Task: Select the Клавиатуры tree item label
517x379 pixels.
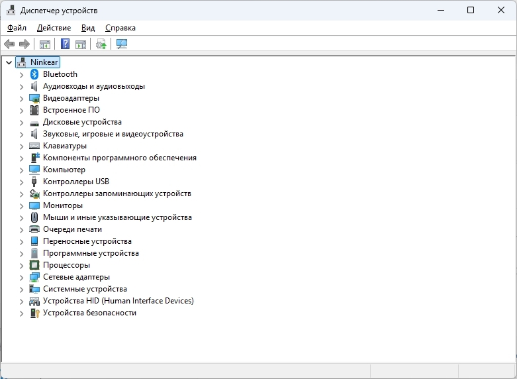Action: click(x=65, y=146)
